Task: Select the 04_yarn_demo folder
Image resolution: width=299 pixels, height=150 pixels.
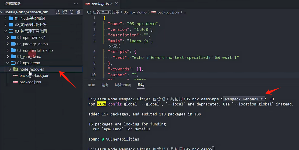Action: tap(29, 57)
